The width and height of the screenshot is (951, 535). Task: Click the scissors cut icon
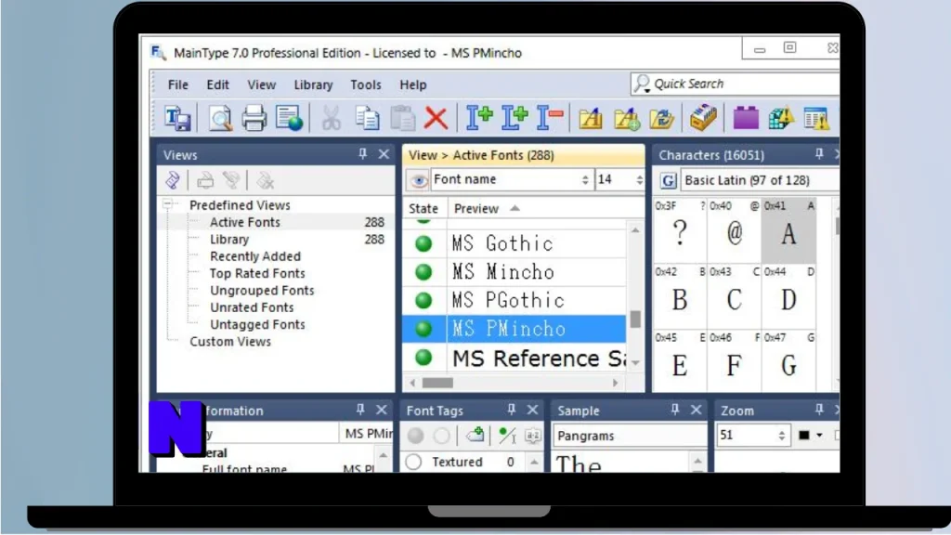tap(332, 118)
